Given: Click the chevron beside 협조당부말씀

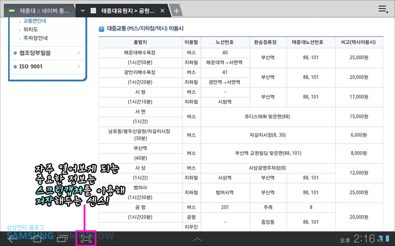Looking at the screenshot, I should pyautogui.click(x=79, y=53).
